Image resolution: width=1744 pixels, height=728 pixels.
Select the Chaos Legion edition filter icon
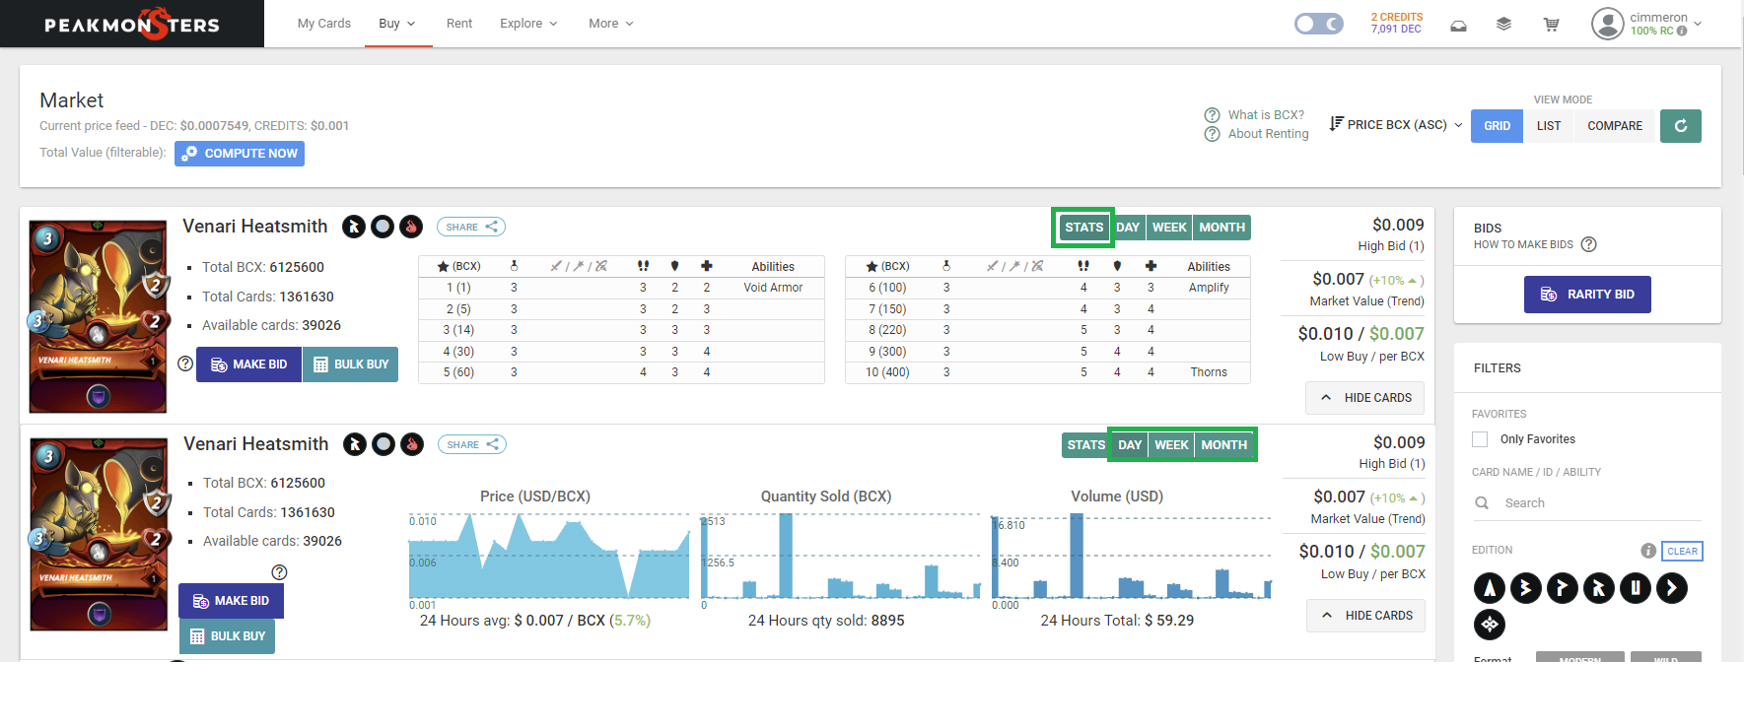1672,588
